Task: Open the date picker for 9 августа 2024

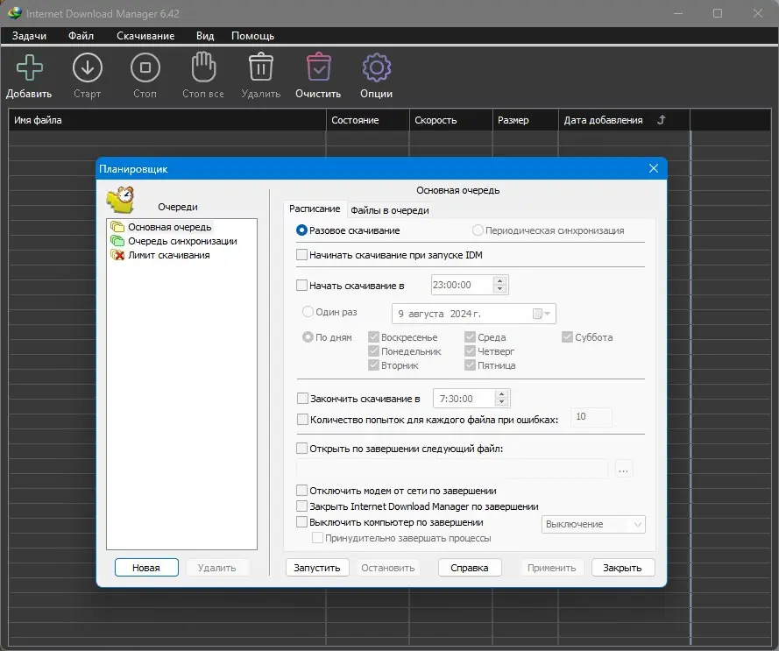Action: coord(542,314)
